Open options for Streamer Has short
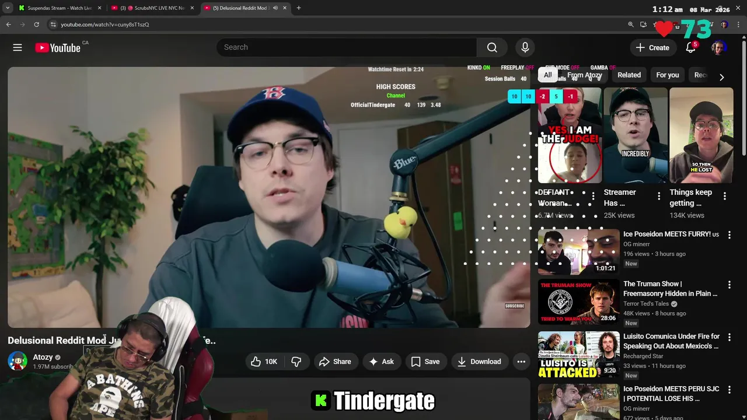Screen dimensions: 747x420 [x=659, y=197]
